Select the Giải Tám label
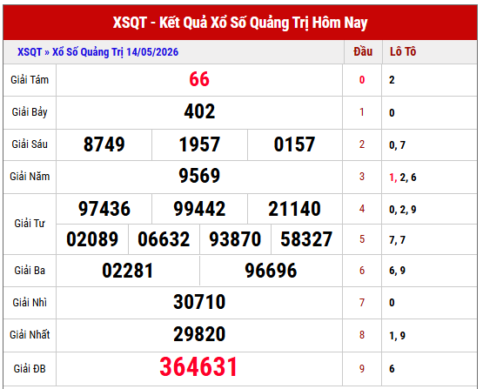The height and width of the screenshot is (389, 483). point(30,80)
